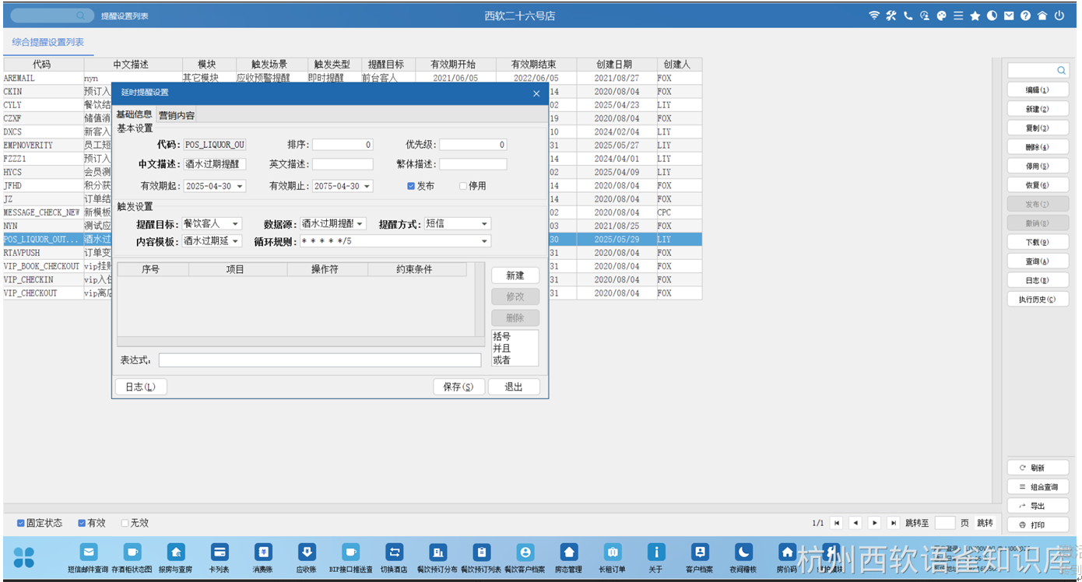1082x582 pixels.
Task: Open BIP接口推送查 in the bottom toolbar
Action: (350, 559)
